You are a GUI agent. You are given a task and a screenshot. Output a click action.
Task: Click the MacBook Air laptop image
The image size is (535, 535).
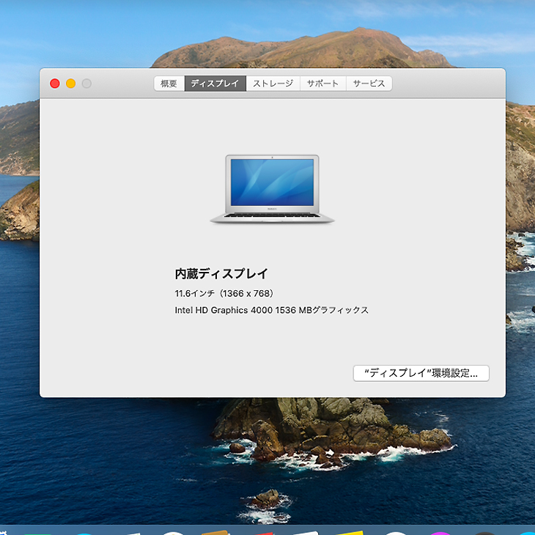click(272, 189)
